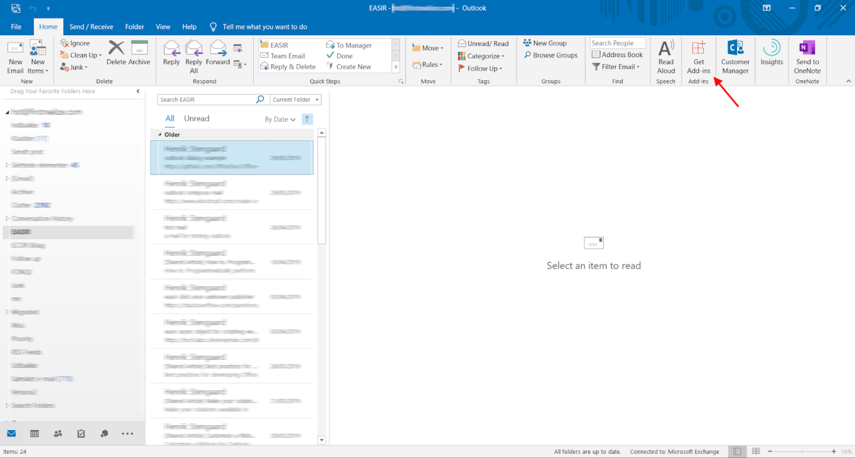The image size is (855, 458).
Task: Select Unread tab to filter emails
Action: pyautogui.click(x=197, y=119)
